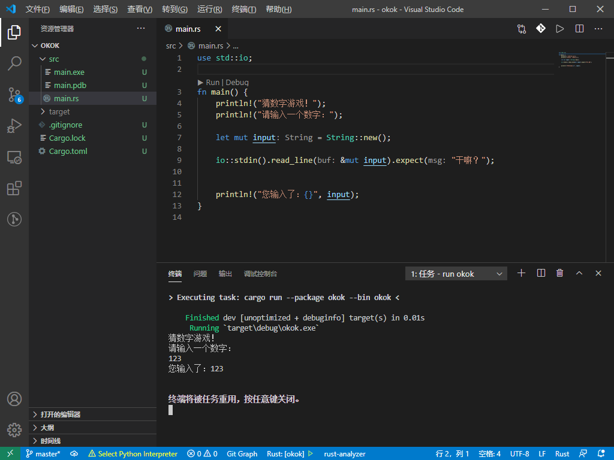The width and height of the screenshot is (614, 460).
Task: Open the Extensions view
Action: point(14,188)
